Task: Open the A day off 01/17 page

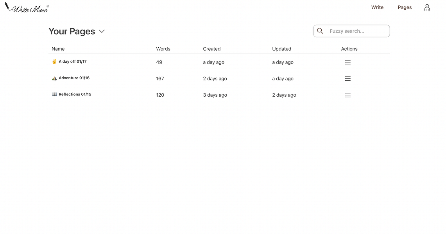Action: [73, 62]
